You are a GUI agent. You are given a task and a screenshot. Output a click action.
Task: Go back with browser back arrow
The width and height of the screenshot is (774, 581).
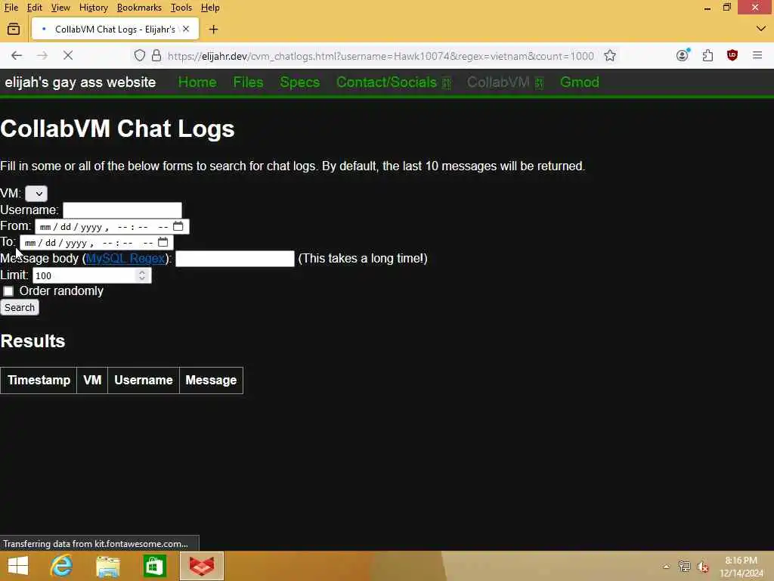(17, 55)
